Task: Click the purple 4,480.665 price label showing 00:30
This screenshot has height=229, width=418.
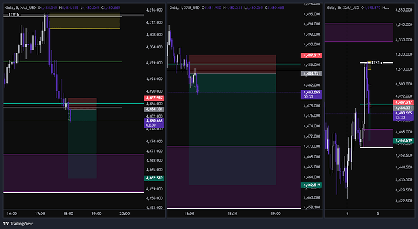Action: coord(311,95)
